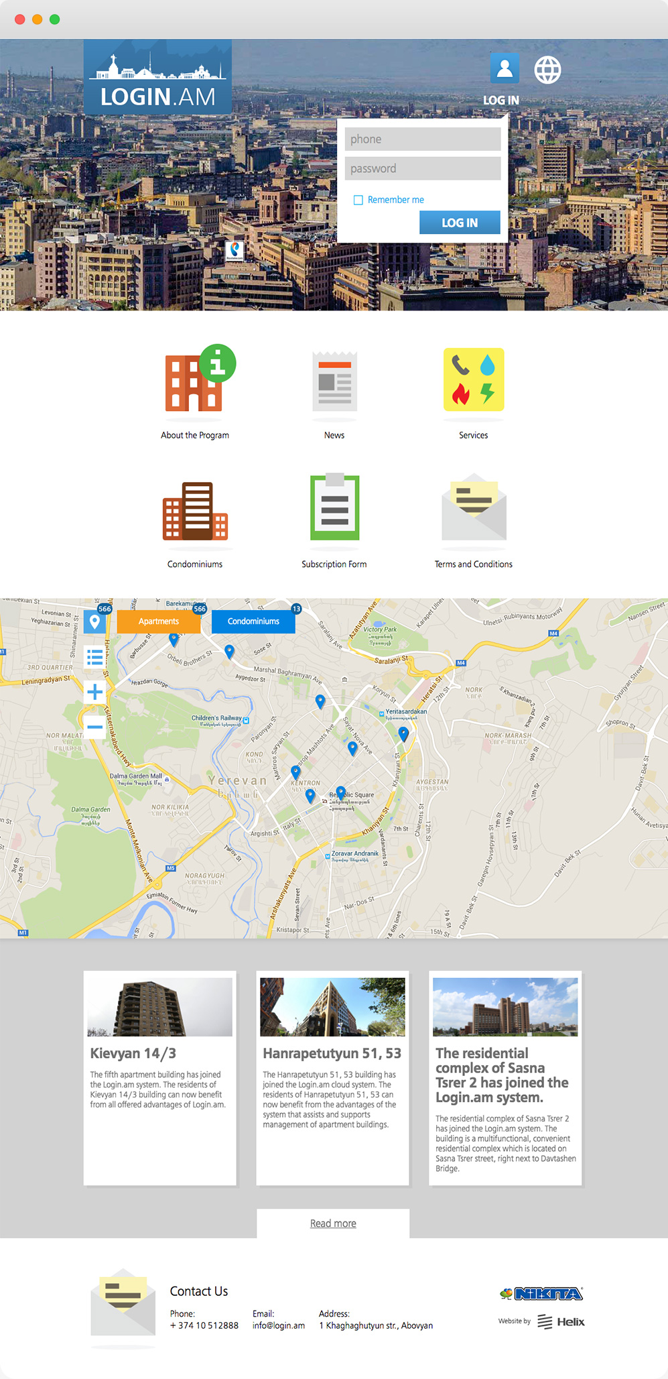Viewport: 668px width, 1379px height.
Task: Click the user profile icon above LOG IN
Action: [x=505, y=68]
